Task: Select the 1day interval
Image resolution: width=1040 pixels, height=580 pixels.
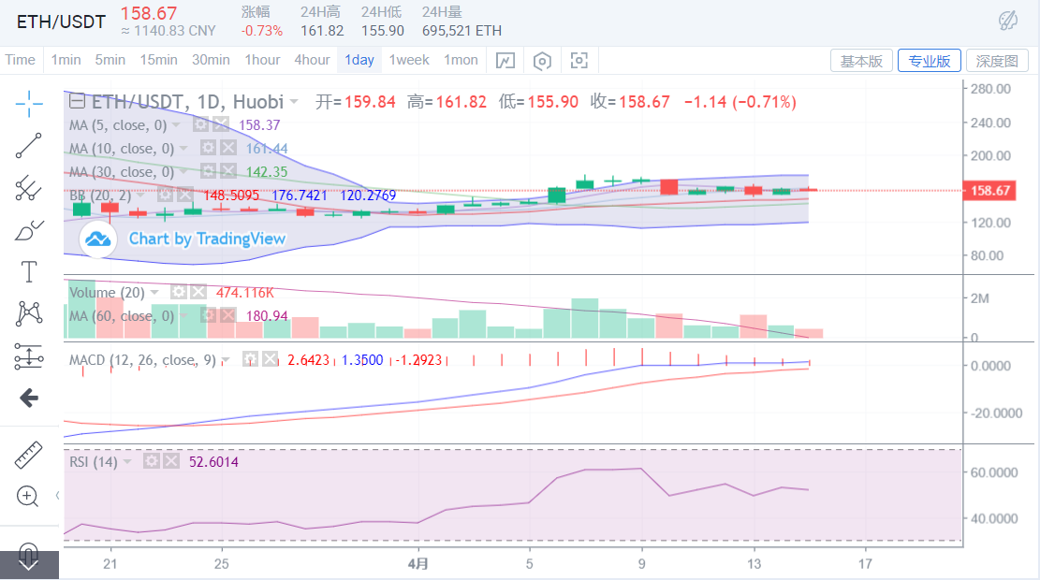Action: (x=359, y=60)
